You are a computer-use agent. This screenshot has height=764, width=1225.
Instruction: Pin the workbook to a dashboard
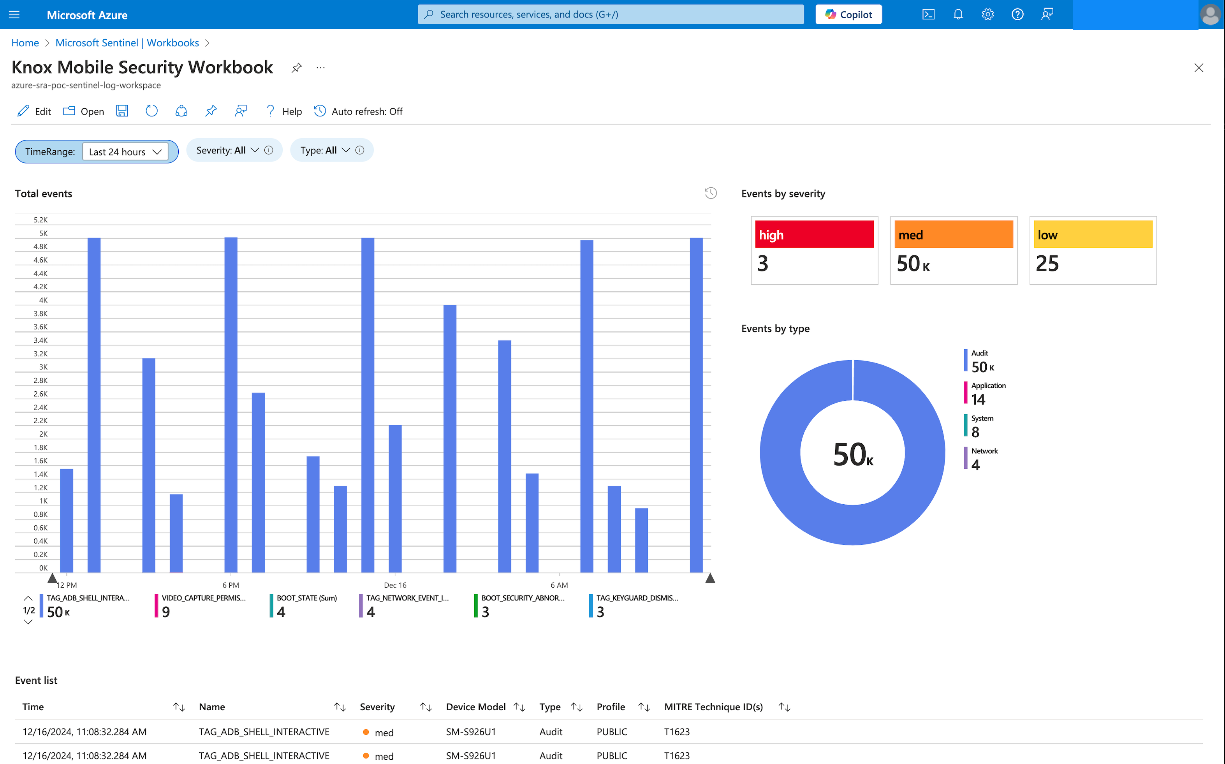(x=211, y=111)
